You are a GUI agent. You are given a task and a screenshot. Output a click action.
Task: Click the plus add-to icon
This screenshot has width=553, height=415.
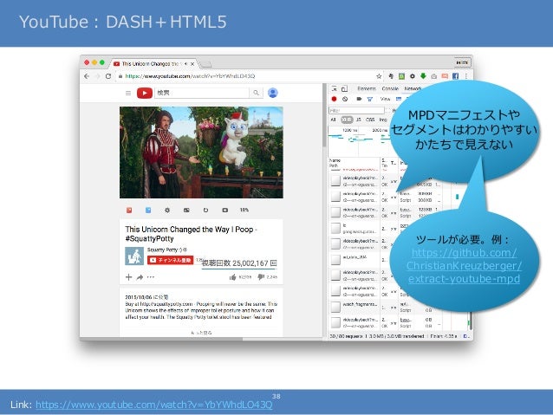pos(129,277)
